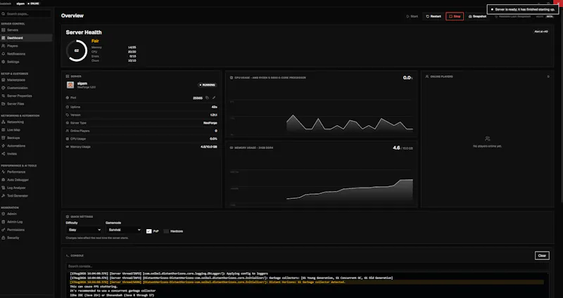Image resolution: width=563 pixels, height=298 pixels.
Task: Click the Quick Settings header icon
Action: point(68,216)
